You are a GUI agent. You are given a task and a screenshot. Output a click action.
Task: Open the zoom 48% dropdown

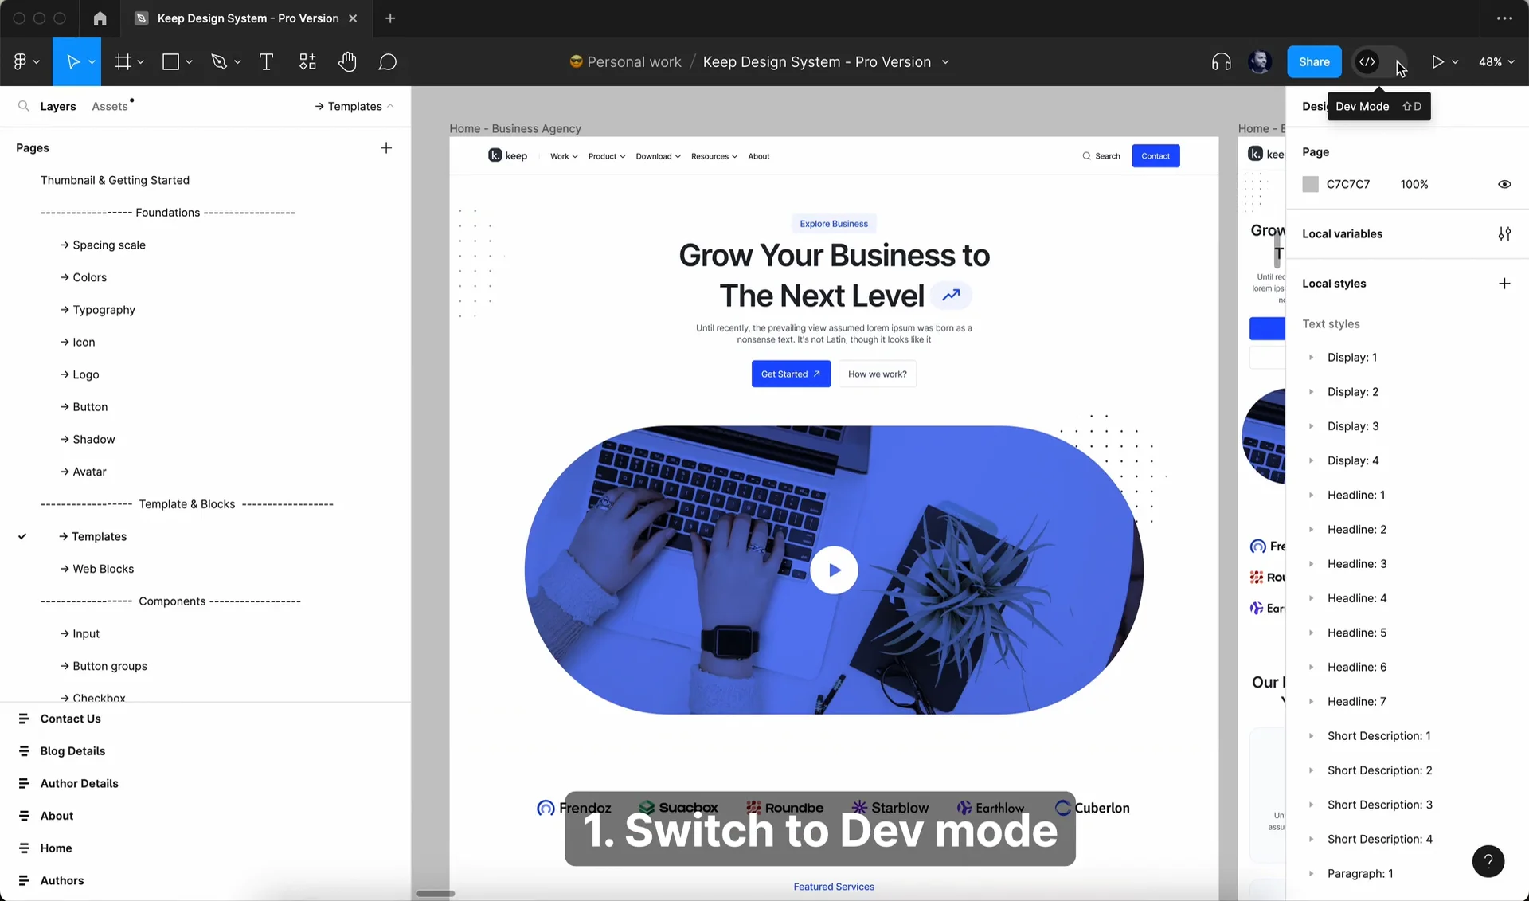point(1496,61)
